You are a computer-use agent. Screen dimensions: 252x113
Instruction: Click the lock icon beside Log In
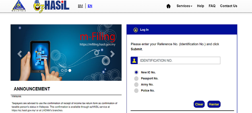click(136, 30)
